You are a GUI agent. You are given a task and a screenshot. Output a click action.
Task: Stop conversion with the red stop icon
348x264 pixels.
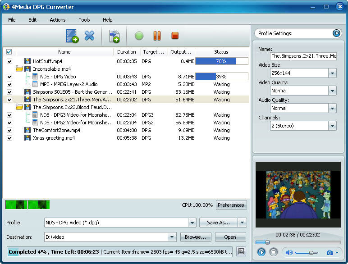click(x=175, y=36)
